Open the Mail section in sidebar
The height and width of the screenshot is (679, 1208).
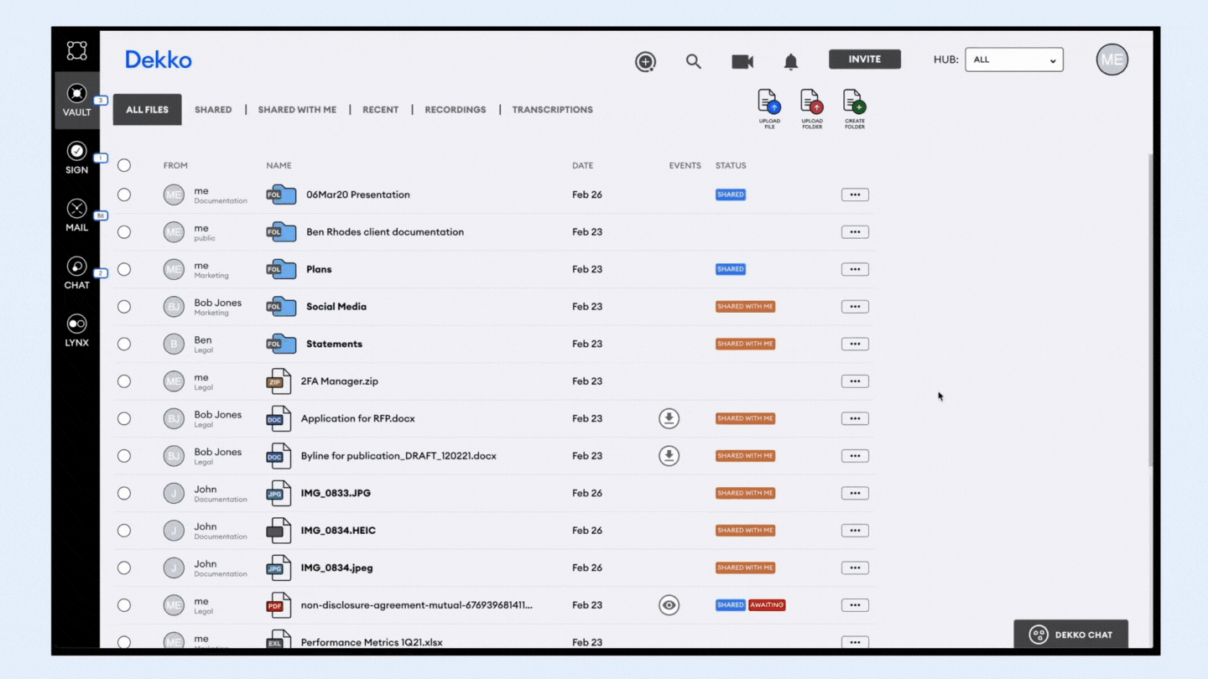tap(76, 215)
